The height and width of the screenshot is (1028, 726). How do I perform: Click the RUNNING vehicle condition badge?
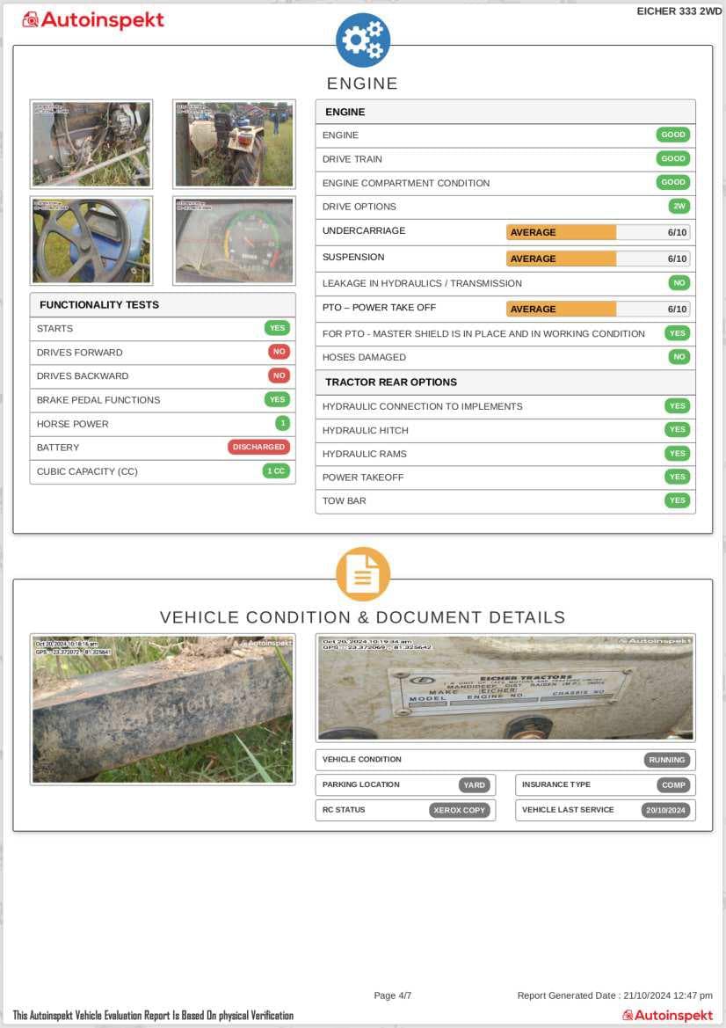tap(667, 760)
